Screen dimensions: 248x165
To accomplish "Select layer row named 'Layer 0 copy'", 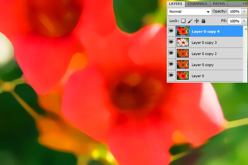I will (x=205, y=65).
